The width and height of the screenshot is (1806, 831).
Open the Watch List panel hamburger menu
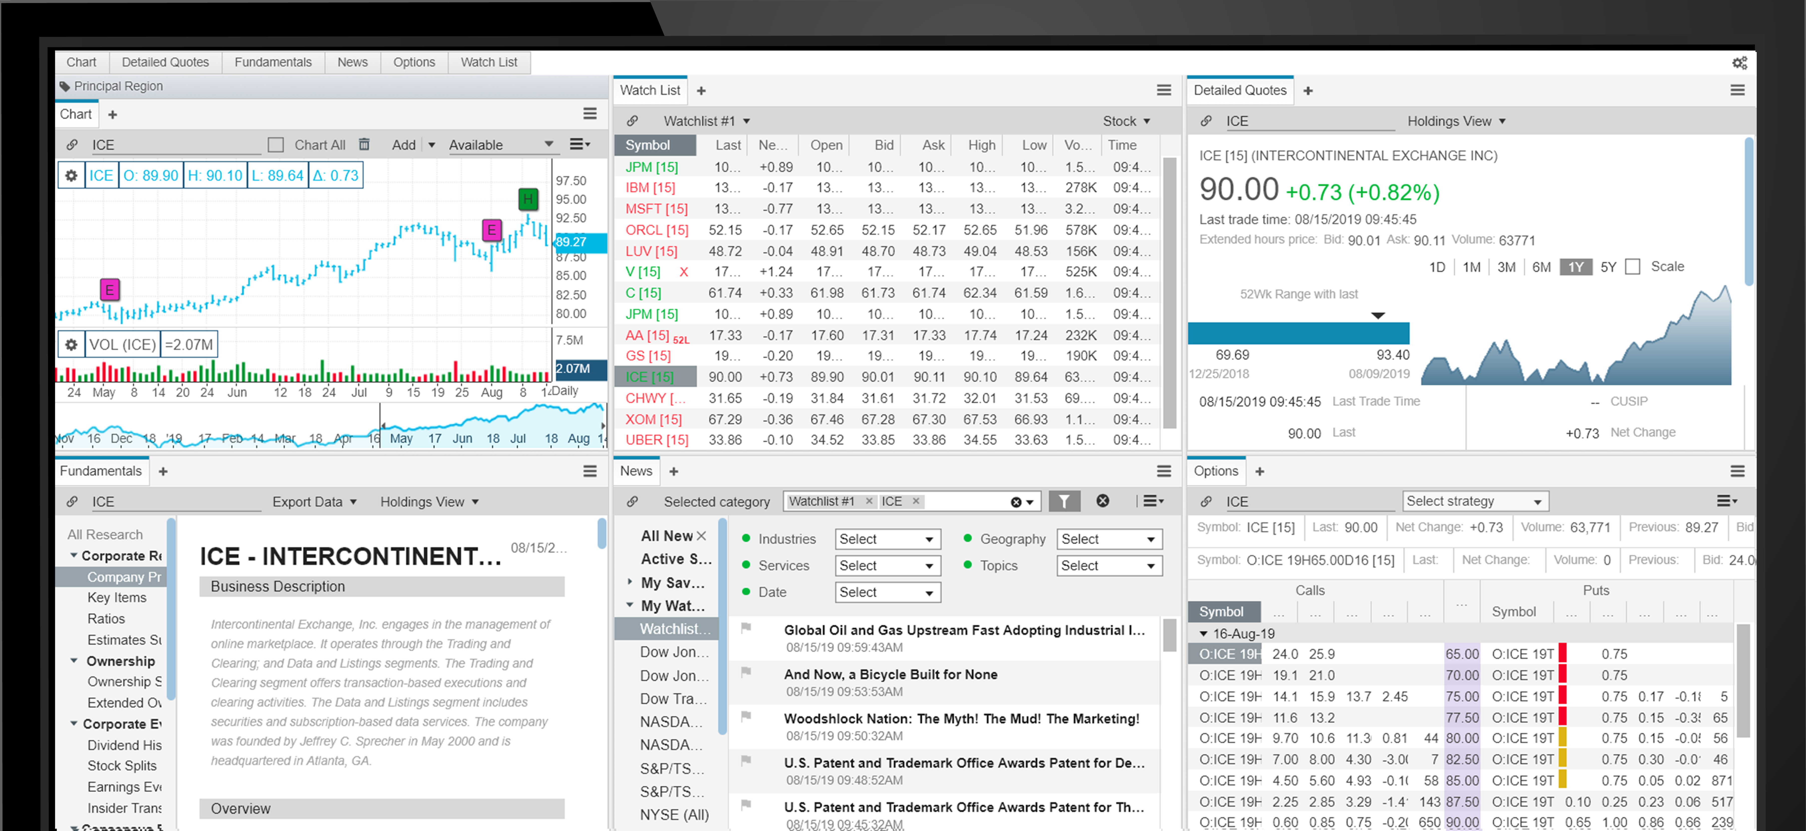[1163, 90]
